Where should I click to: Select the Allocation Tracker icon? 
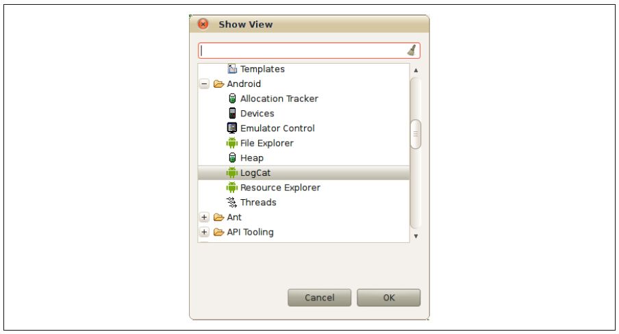coord(232,99)
